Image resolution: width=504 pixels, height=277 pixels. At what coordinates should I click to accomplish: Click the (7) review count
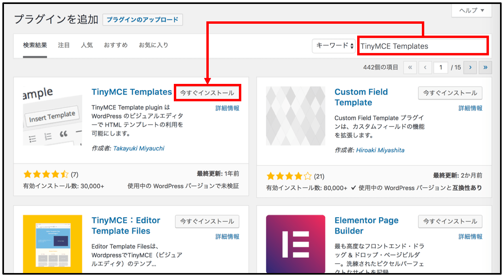tap(75, 175)
